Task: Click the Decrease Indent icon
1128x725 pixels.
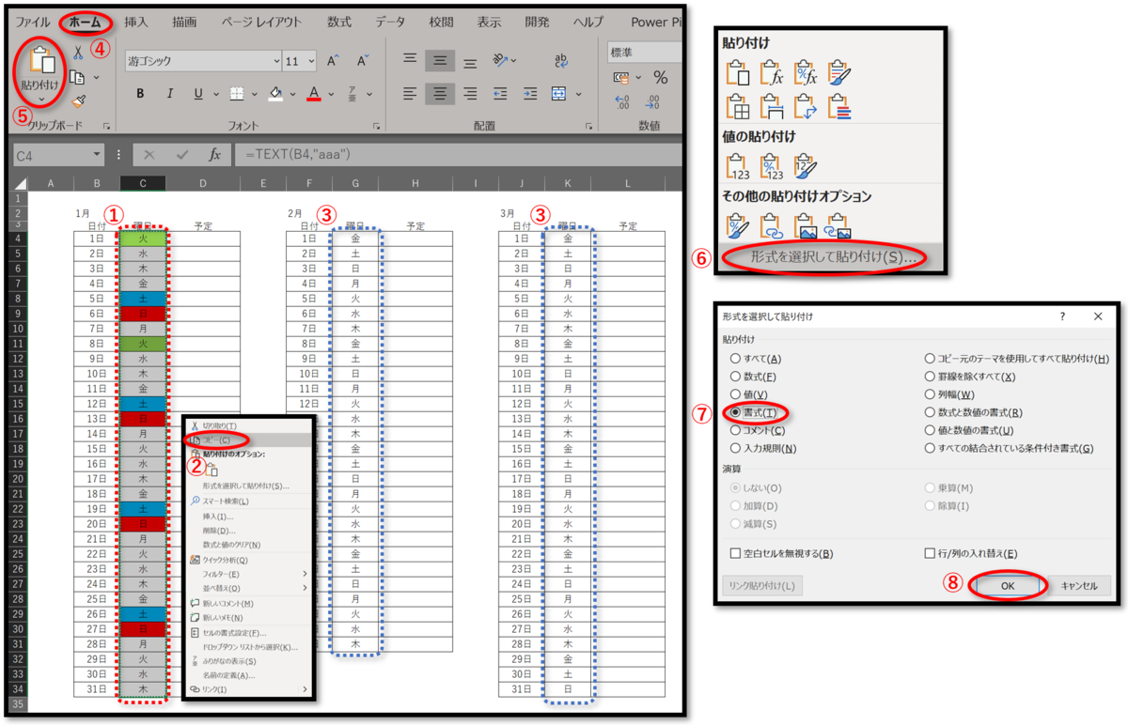Action: pos(500,93)
